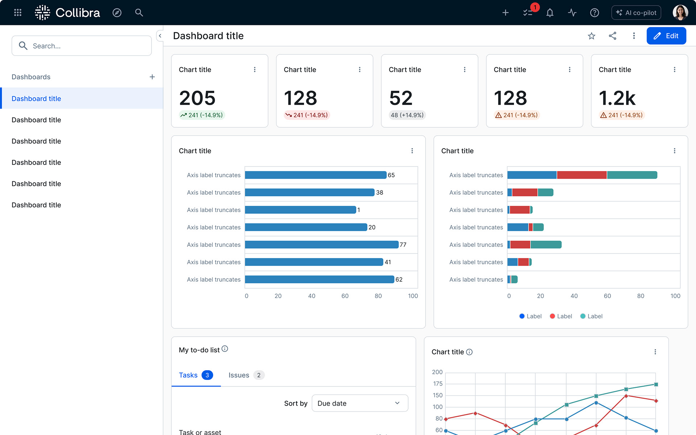Screen dimensions: 696x435
Task: Mark the dashboard as favorite with the star
Action: (592, 36)
